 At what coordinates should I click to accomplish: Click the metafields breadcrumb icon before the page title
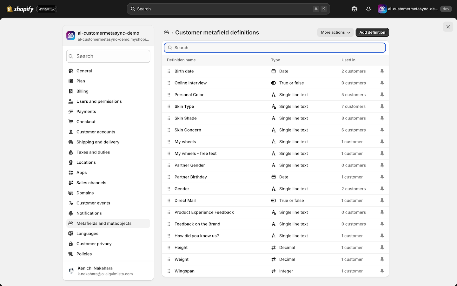166,32
